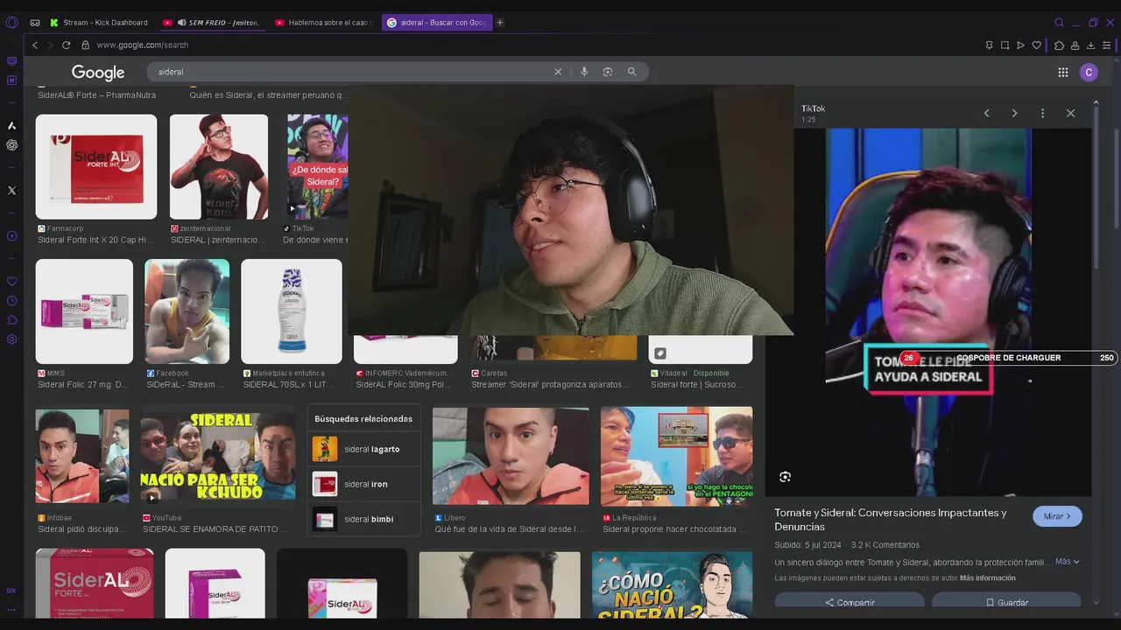
Task: Open Más información copyright link
Action: click(x=988, y=578)
